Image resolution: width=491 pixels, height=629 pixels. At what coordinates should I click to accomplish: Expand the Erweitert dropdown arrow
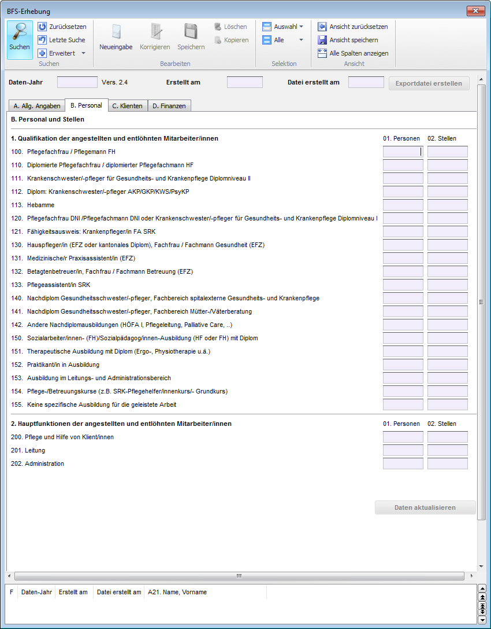tap(83, 53)
